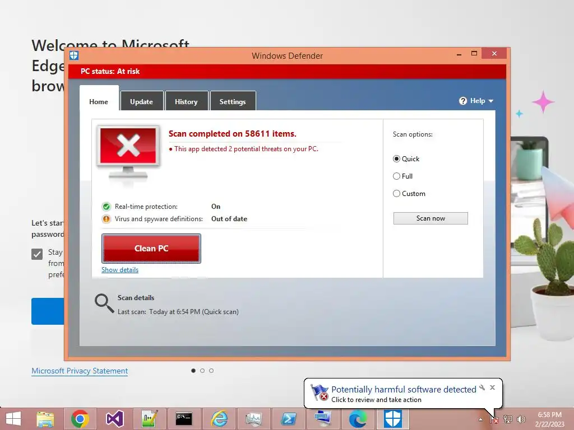Open Notepad++ from the taskbar
The image size is (574, 430).
pos(149,419)
